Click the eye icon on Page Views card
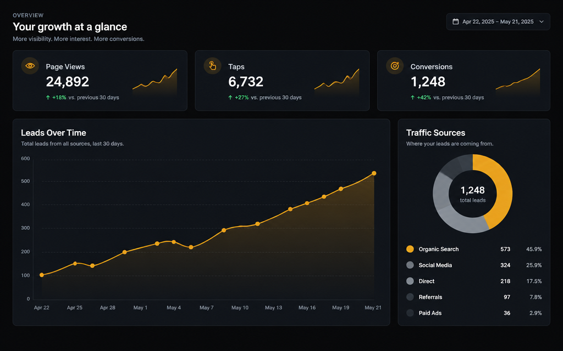The width and height of the screenshot is (563, 351). (30, 66)
